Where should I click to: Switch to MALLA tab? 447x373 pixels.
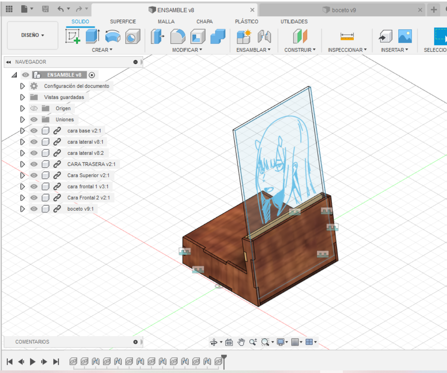coord(166,22)
